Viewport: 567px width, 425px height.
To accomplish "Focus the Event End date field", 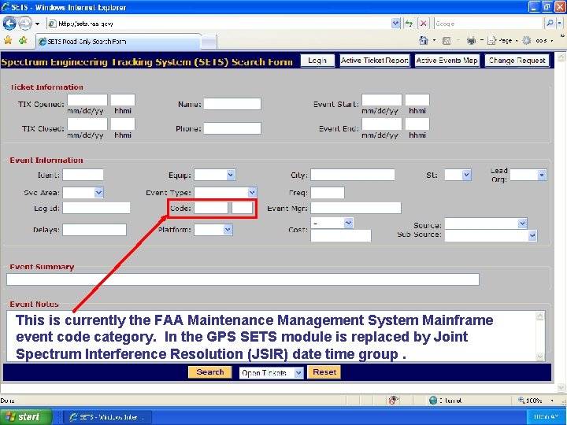I will pyautogui.click(x=381, y=124).
